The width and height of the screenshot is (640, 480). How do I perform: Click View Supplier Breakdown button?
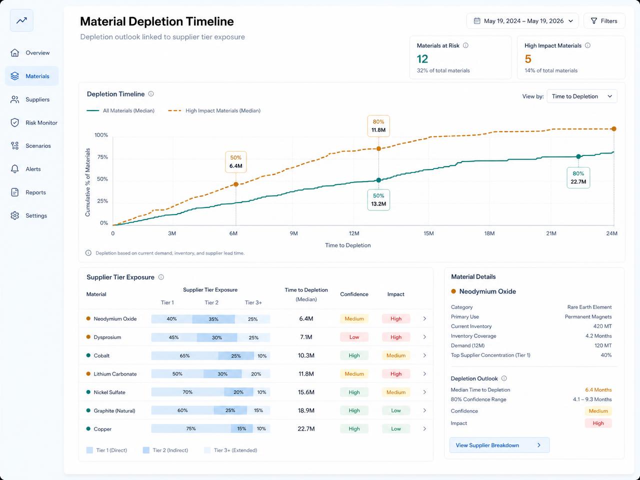coord(499,445)
